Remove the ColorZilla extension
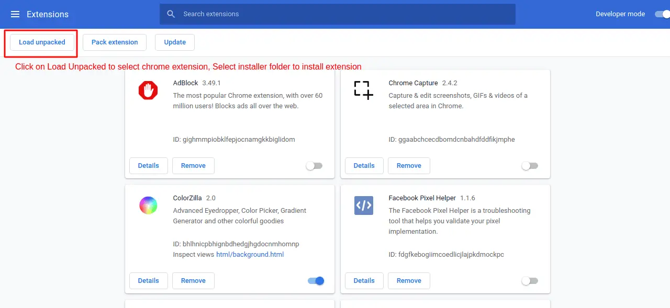 (x=193, y=281)
